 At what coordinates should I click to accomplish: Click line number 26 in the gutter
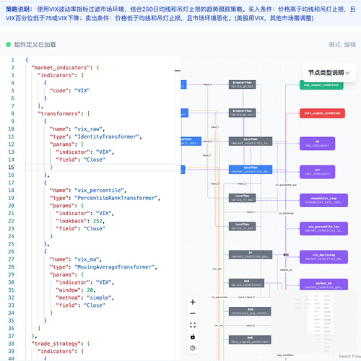(x=11, y=252)
